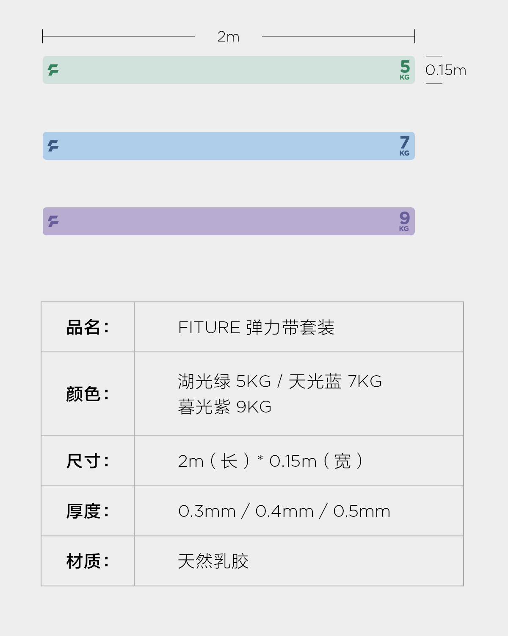
Task: Select the 7 KG weight mark
Action: pos(404,146)
